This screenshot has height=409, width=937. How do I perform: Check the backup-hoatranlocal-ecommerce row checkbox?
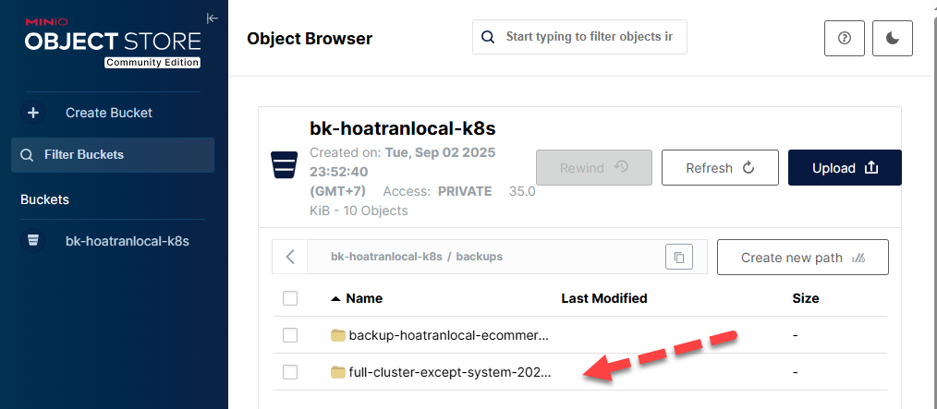290,335
